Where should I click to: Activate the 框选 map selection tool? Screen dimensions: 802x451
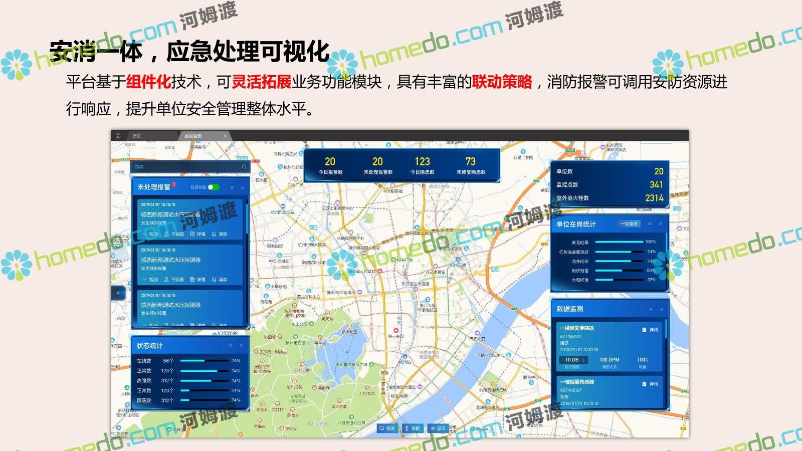click(x=387, y=428)
